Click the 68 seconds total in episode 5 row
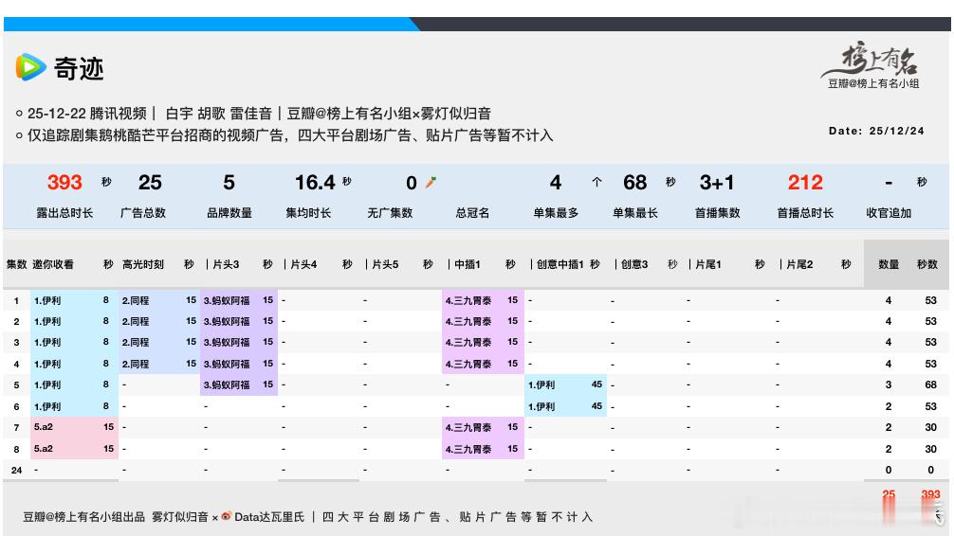 (x=931, y=384)
